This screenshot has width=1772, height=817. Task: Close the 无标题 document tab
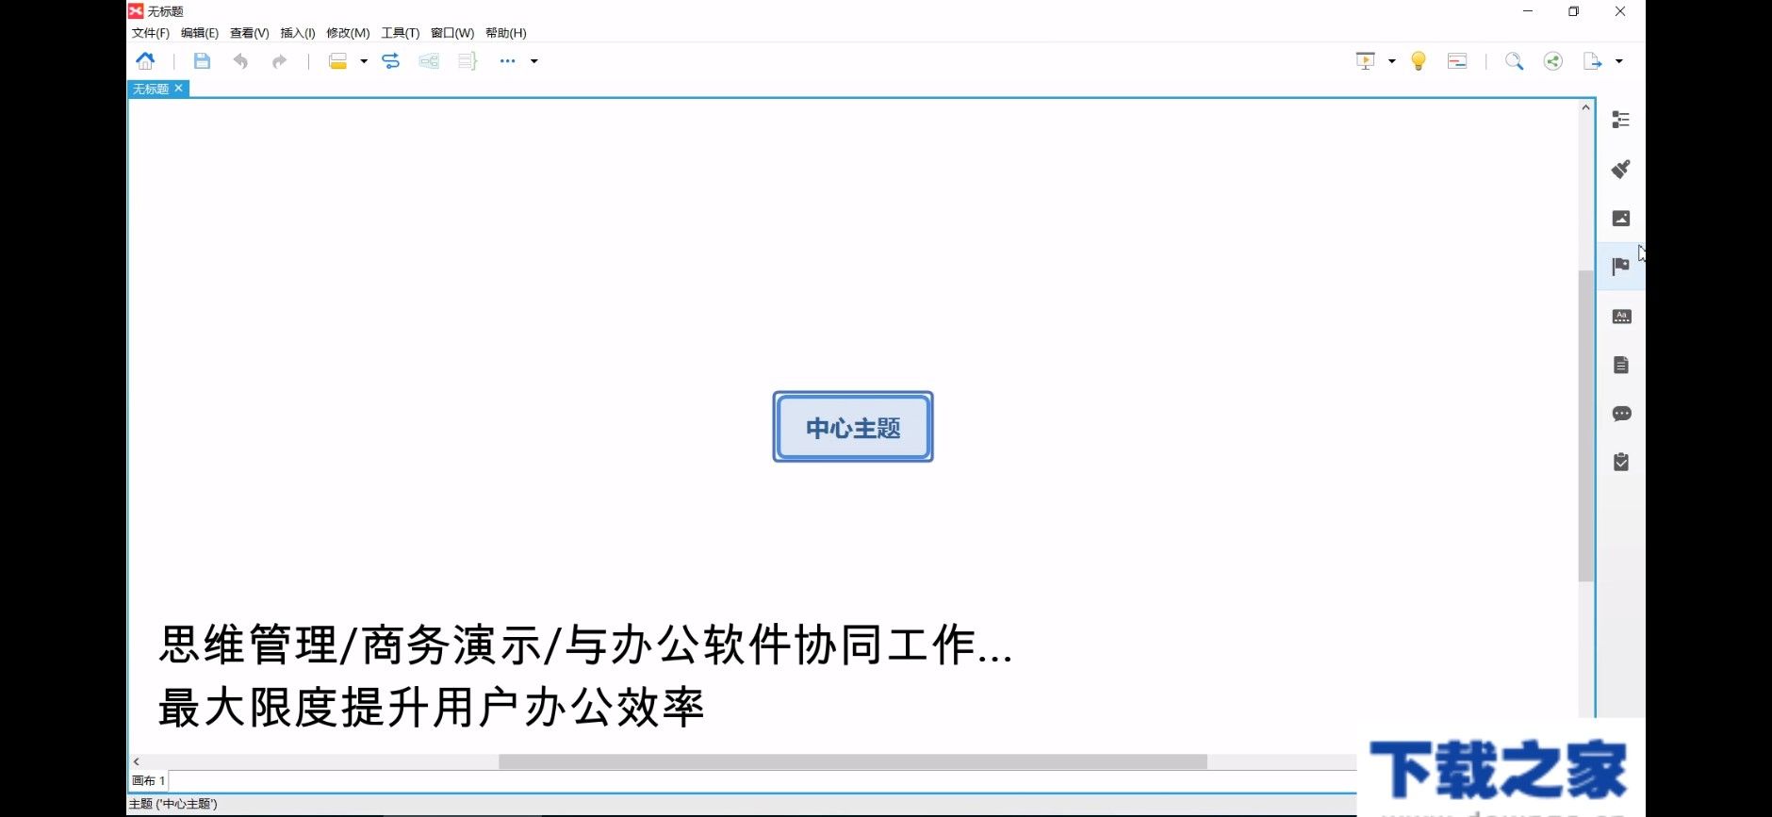178,88
